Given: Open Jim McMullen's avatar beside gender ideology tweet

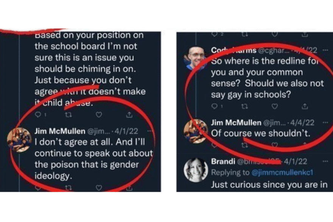Looking at the screenshot, I should click(20, 139).
